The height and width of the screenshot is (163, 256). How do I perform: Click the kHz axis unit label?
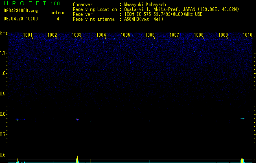click(4, 33)
